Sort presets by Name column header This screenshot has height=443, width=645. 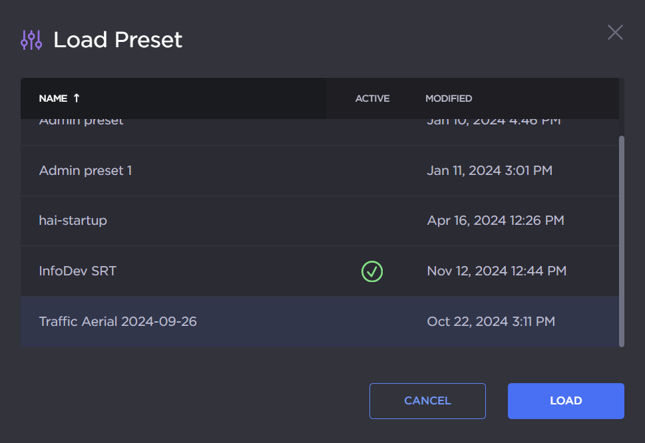(x=53, y=98)
